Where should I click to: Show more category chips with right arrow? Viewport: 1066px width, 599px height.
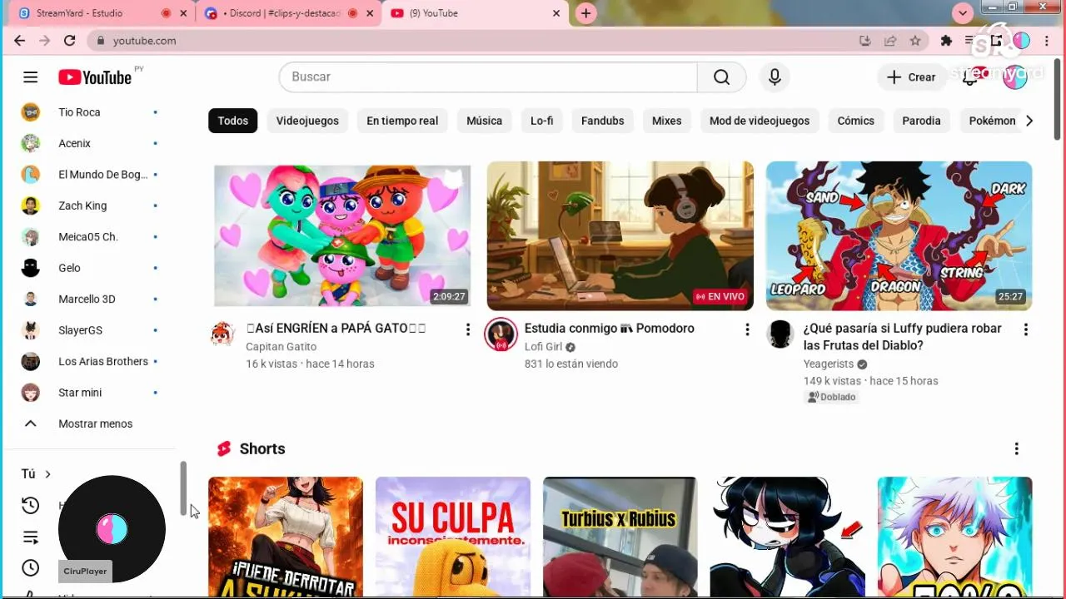(1029, 121)
